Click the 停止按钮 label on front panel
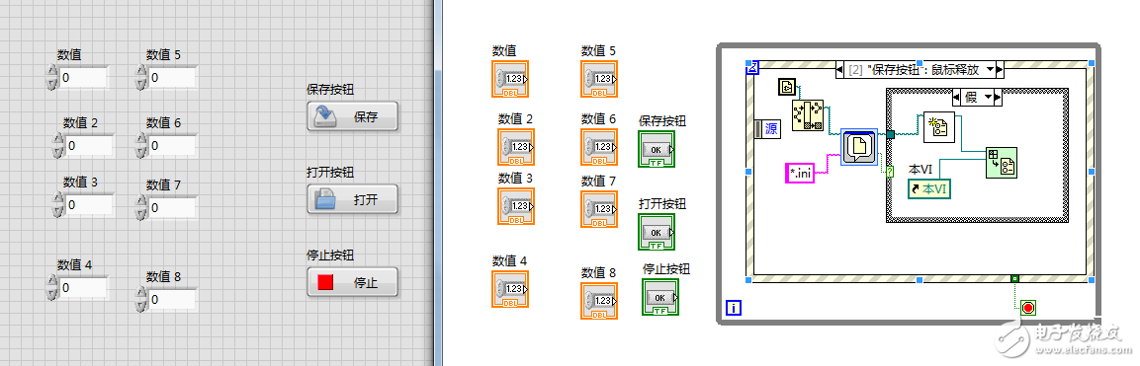The width and height of the screenshot is (1140, 366). coord(331,256)
